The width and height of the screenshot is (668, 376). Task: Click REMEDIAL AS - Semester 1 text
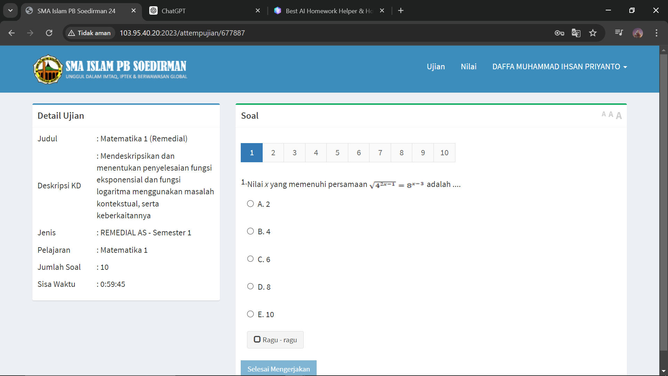(146, 233)
